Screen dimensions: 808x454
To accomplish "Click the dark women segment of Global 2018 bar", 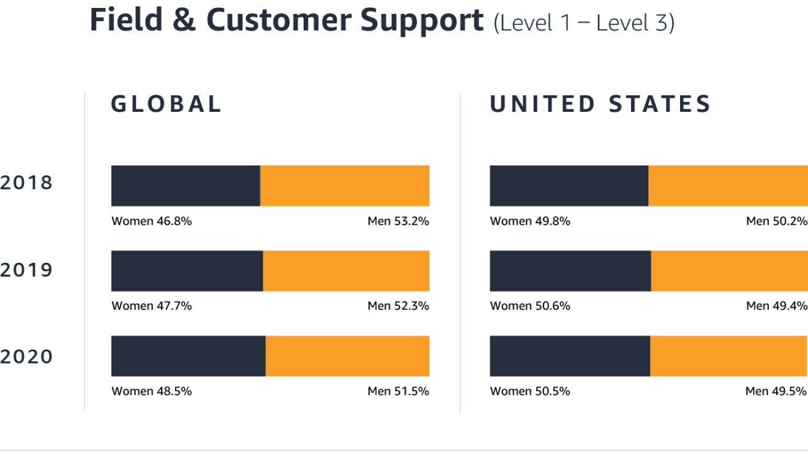I will (x=185, y=186).
